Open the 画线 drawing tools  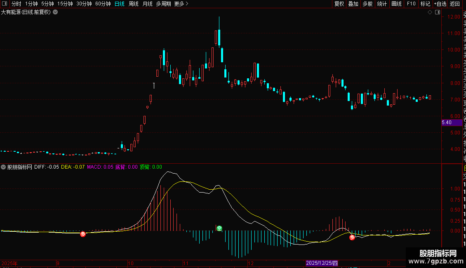pos(396,4)
